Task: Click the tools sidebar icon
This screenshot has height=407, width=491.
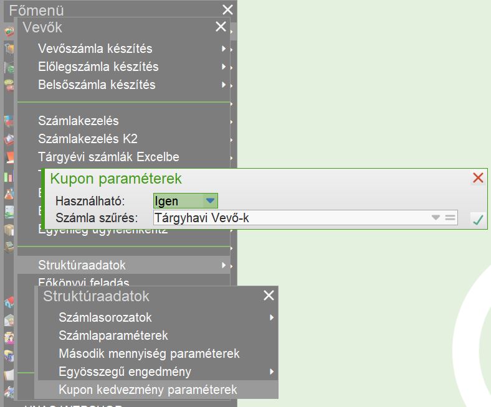Action: [9, 391]
